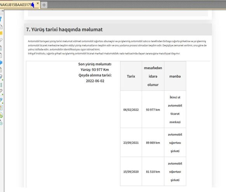The width and height of the screenshot is (226, 192).
Task: Click paragraph line starting 'inkişaf institutu, sığorta'
Action: [x=104, y=53]
